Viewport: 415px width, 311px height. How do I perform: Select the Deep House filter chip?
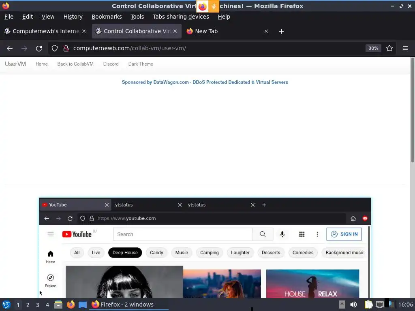point(125,253)
